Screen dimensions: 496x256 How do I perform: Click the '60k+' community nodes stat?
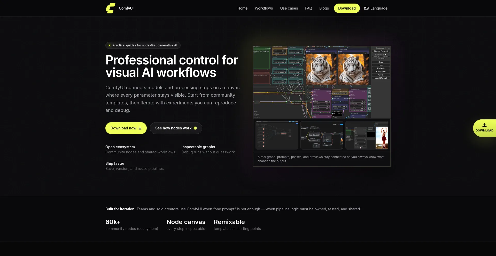coord(113,222)
